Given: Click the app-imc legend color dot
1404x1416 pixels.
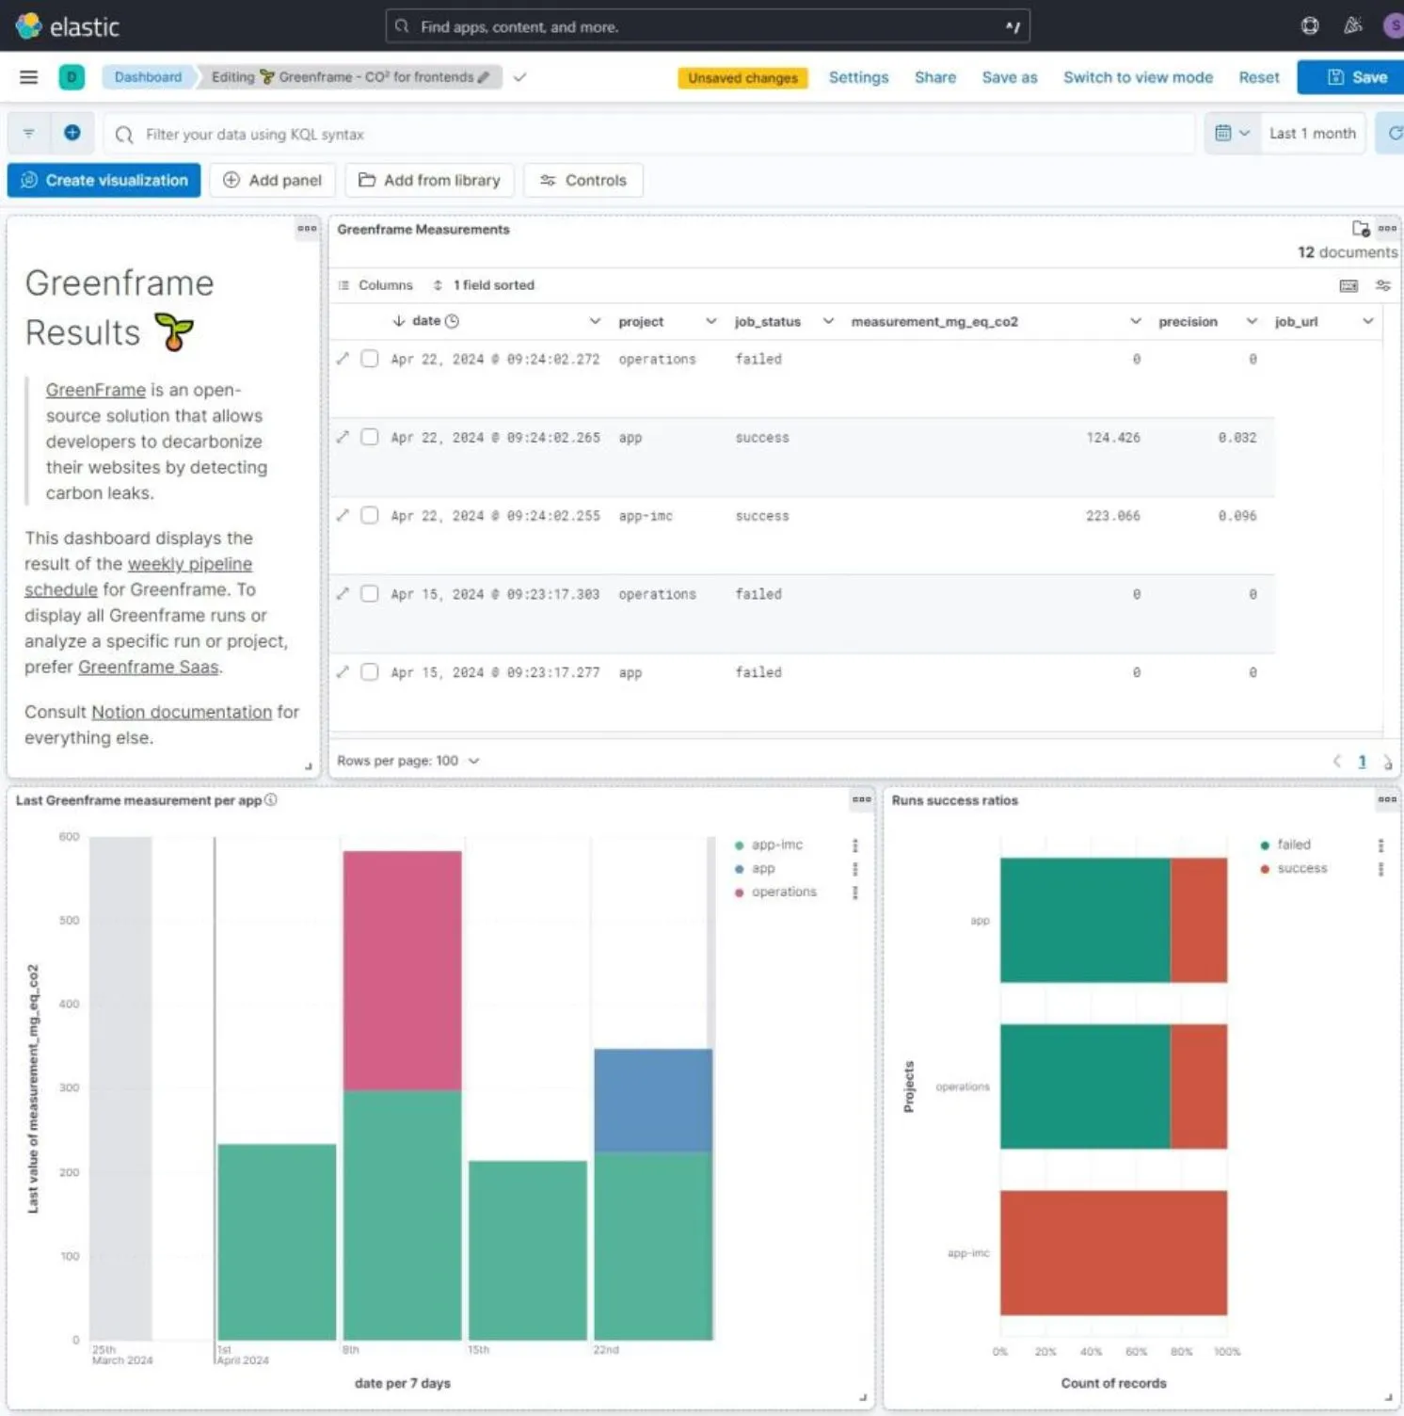Looking at the screenshot, I should (x=740, y=845).
